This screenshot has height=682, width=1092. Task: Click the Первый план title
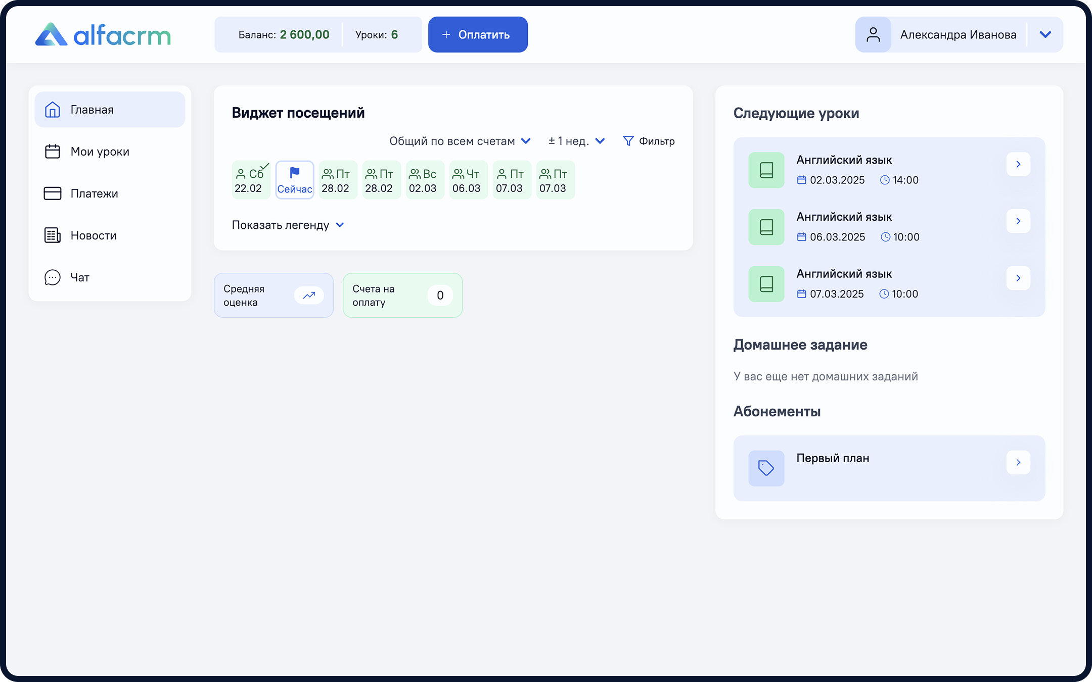click(833, 458)
